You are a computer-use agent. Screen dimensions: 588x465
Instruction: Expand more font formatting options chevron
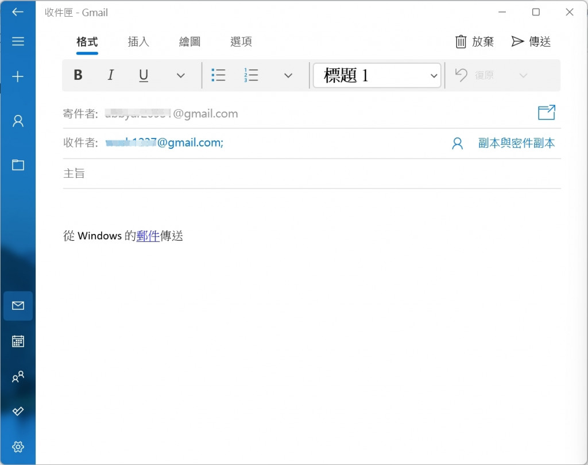[181, 75]
